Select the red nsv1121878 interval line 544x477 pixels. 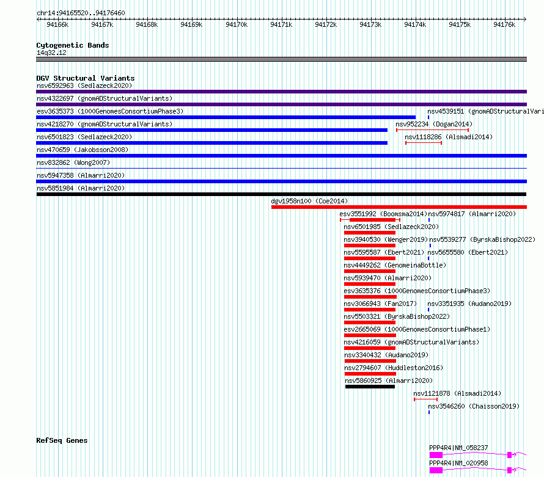click(x=425, y=399)
